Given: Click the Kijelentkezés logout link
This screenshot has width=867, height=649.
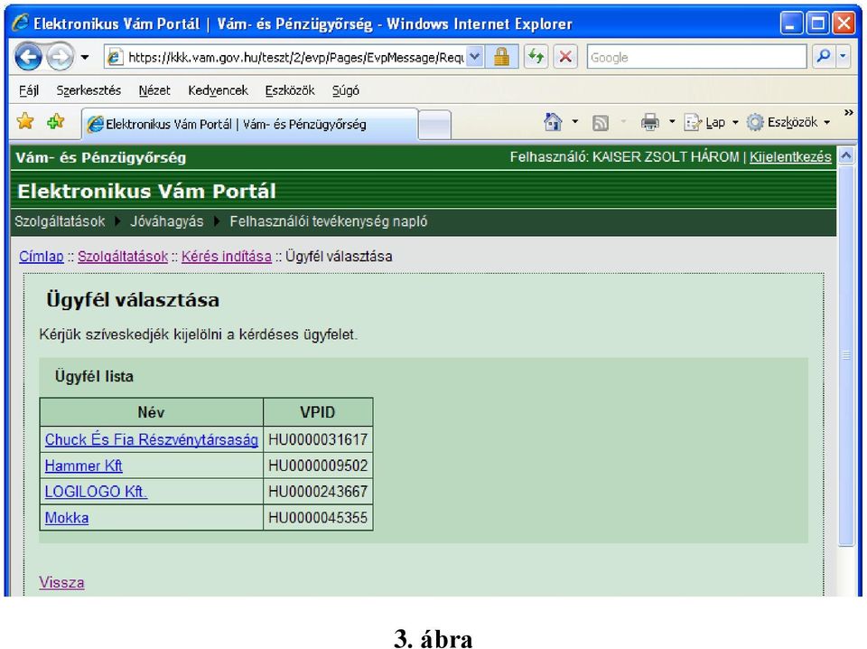Looking at the screenshot, I should click(x=790, y=157).
